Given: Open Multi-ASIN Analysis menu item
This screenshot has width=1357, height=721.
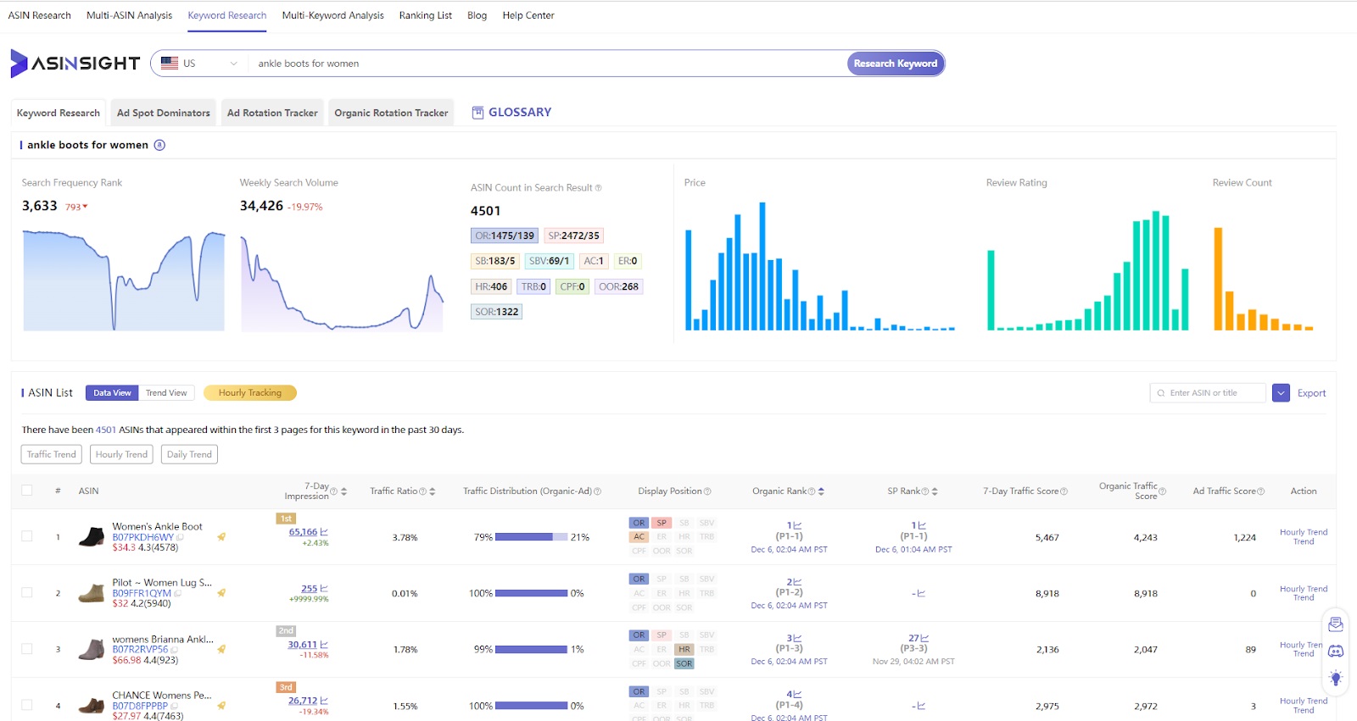Looking at the screenshot, I should 129,15.
